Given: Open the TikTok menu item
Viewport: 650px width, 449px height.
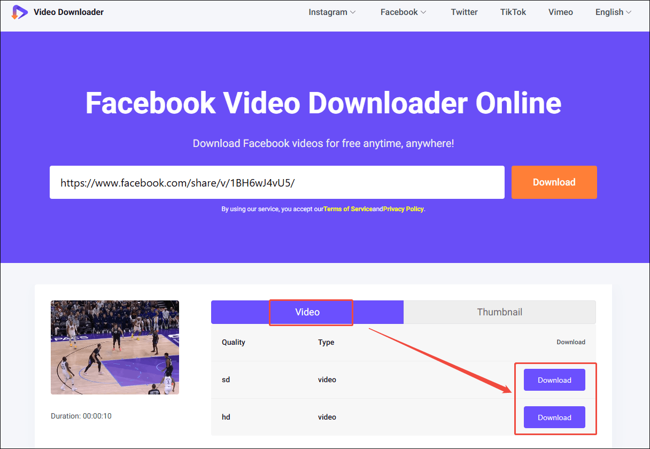Looking at the screenshot, I should [x=513, y=12].
